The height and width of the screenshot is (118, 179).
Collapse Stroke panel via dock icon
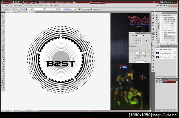pyautogui.click(x=153, y=34)
